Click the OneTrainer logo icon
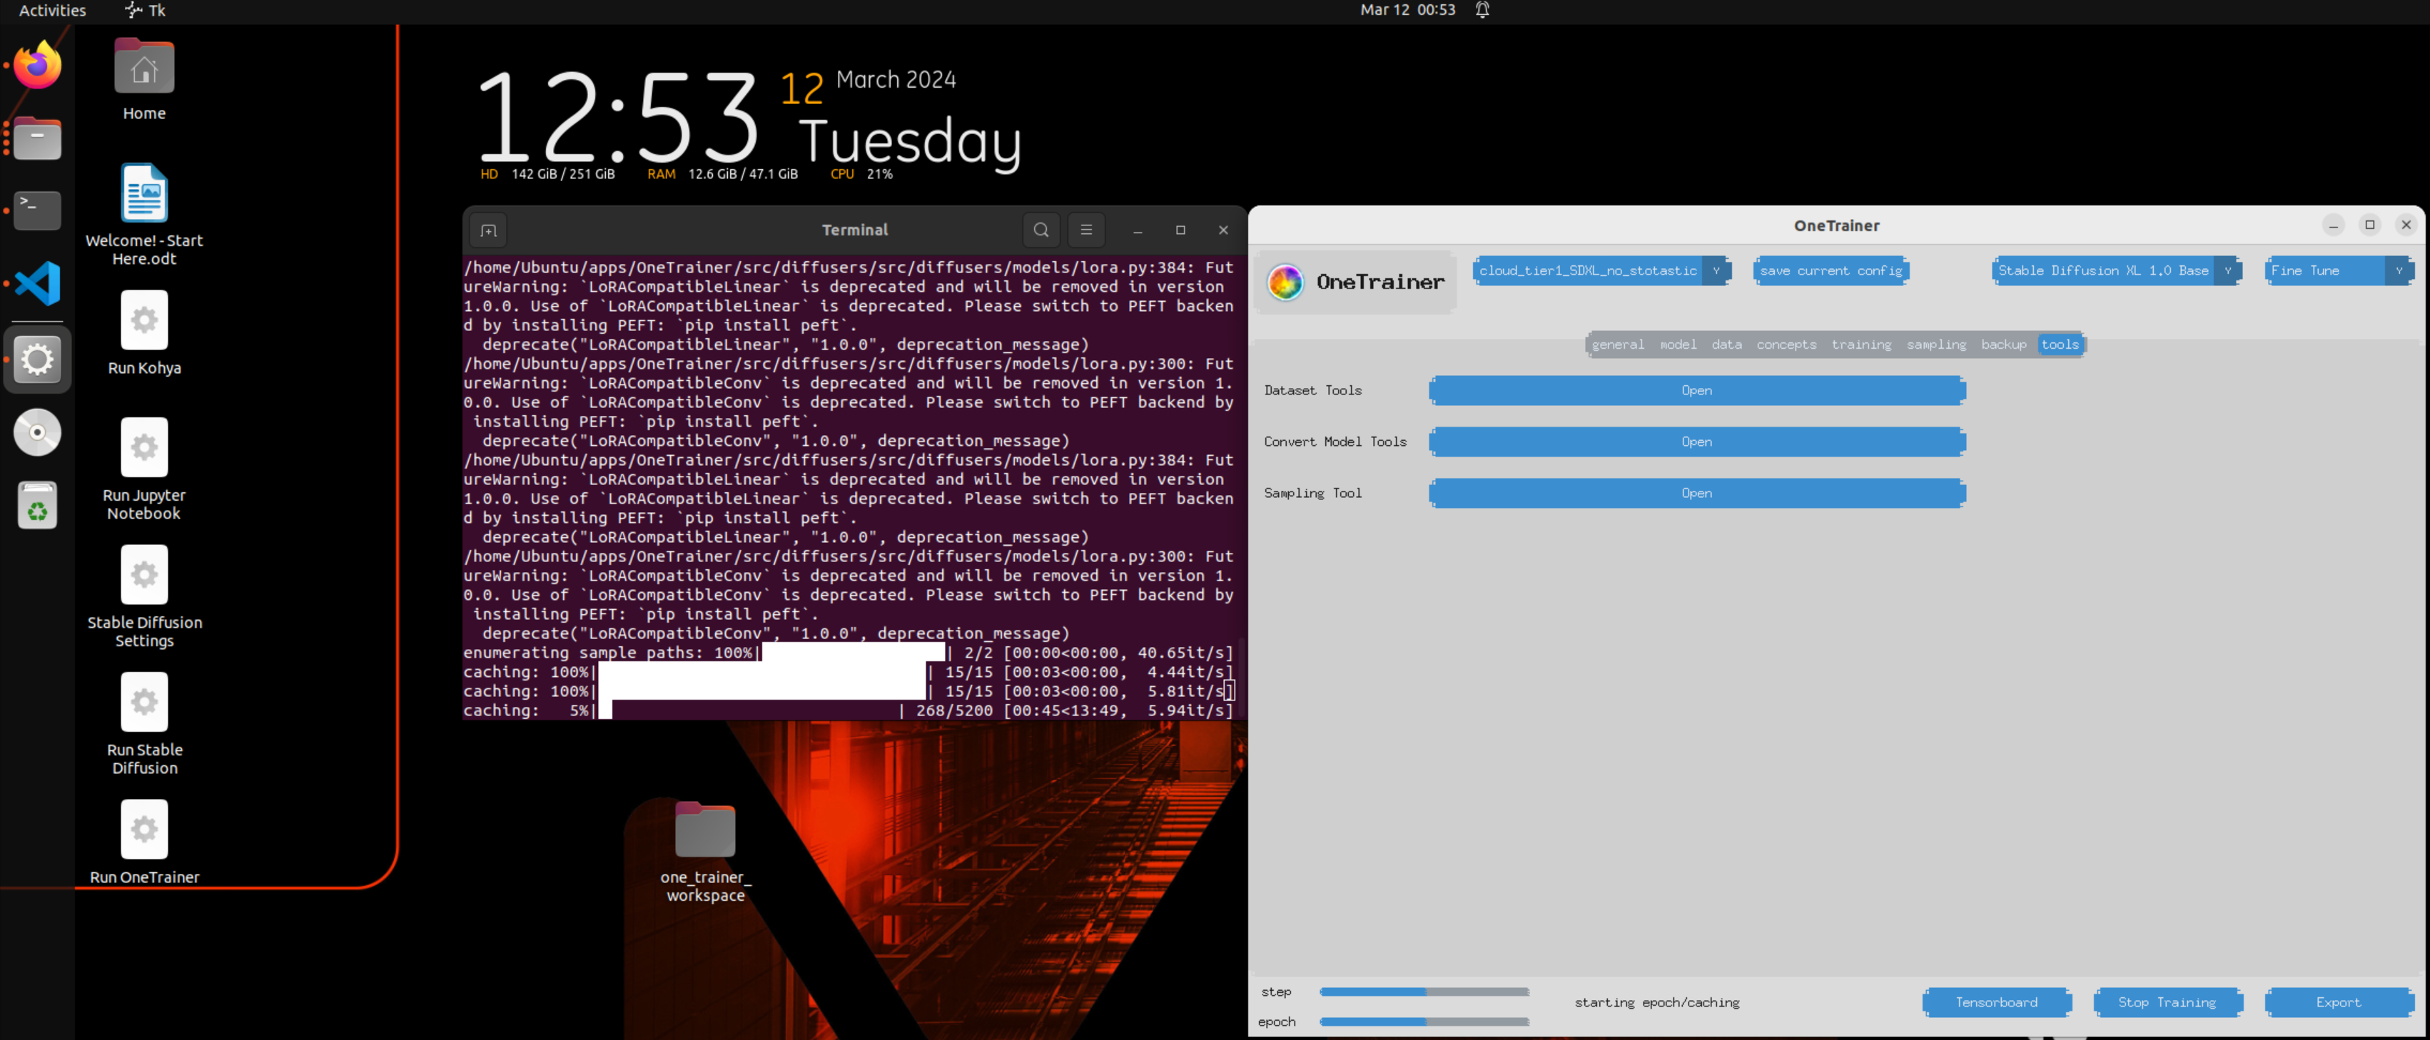 pyautogui.click(x=1285, y=282)
